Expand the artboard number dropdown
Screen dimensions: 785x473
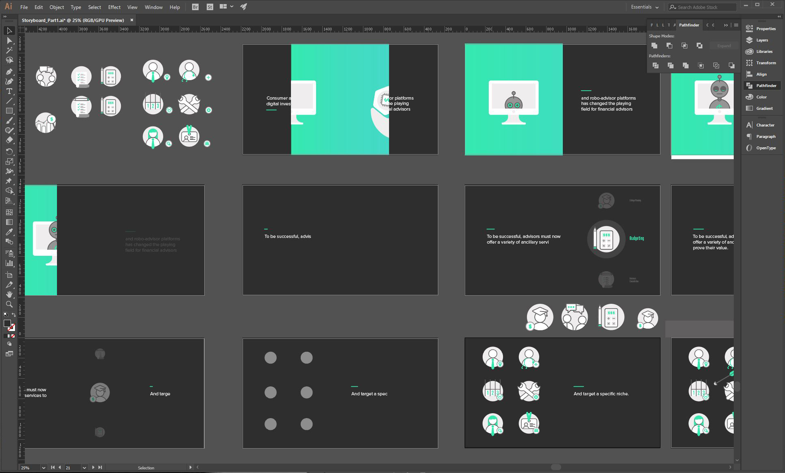84,468
